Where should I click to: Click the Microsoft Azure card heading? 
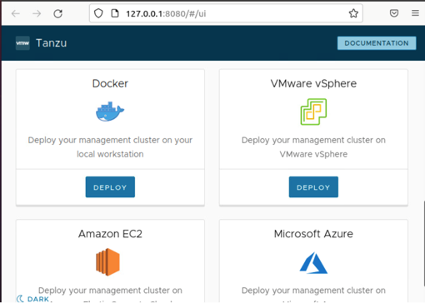coord(313,234)
